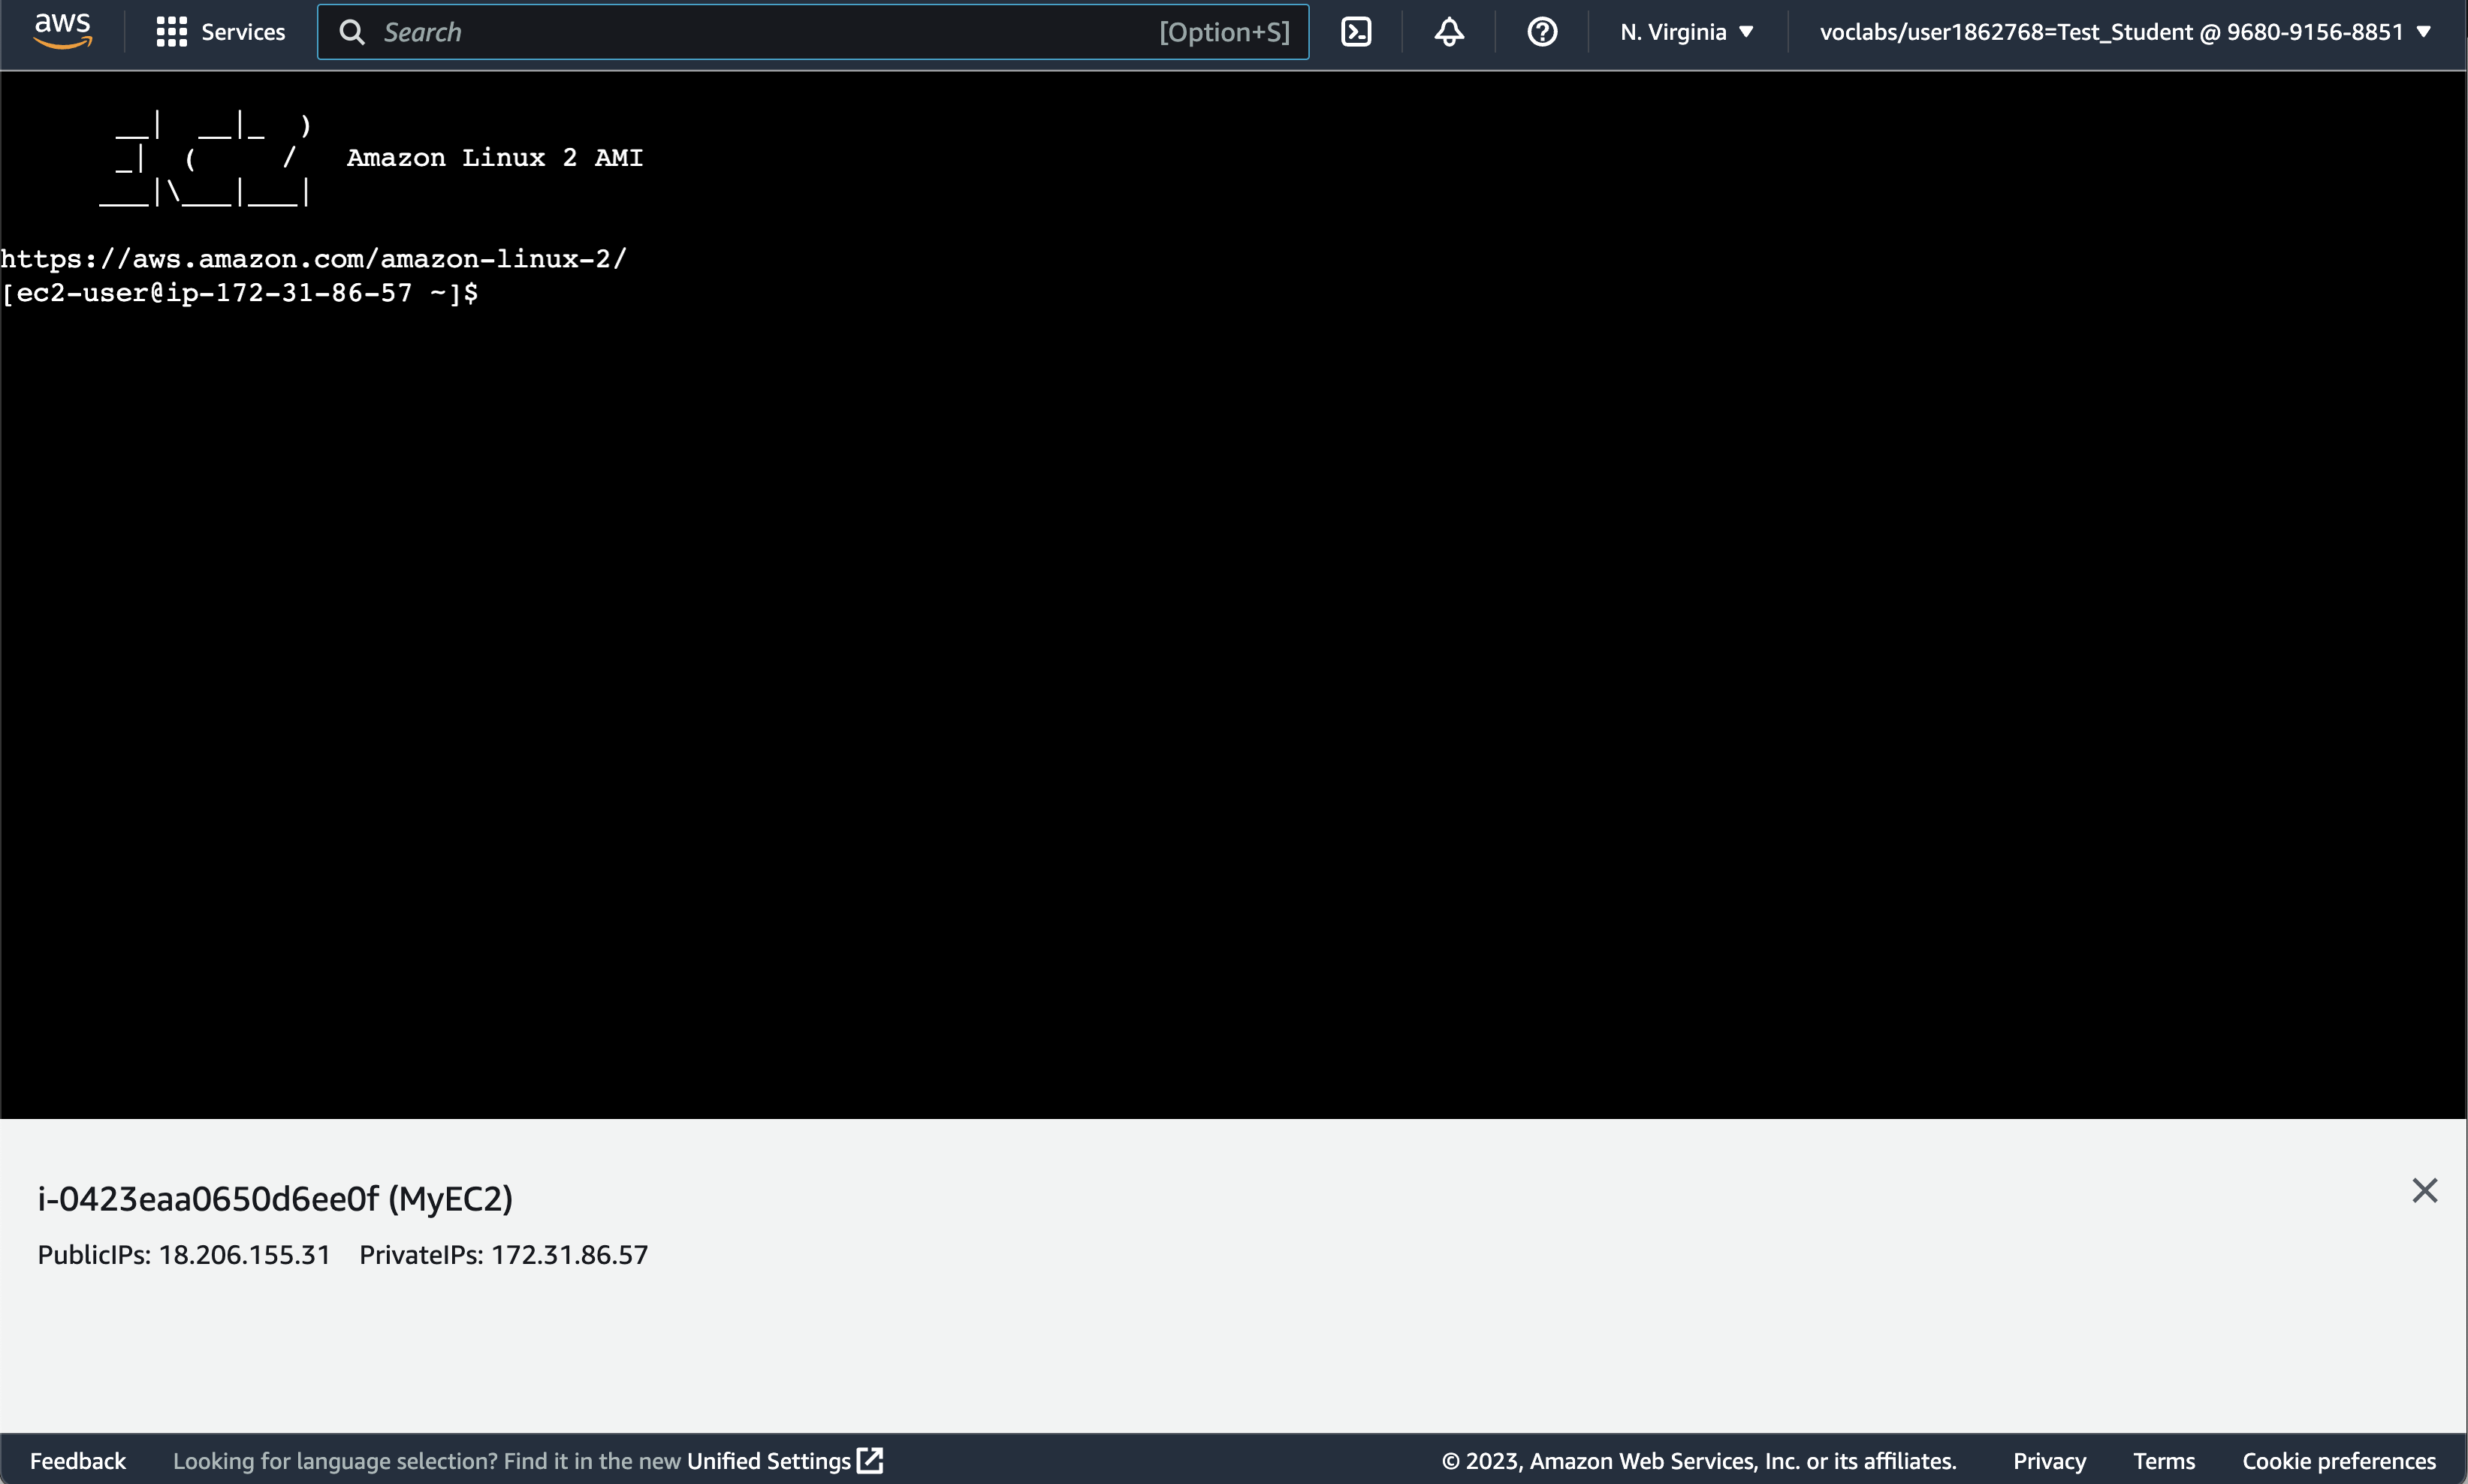Open the notifications bell icon
The height and width of the screenshot is (1484, 2468).
[x=1448, y=32]
